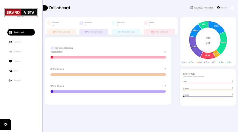Toggle the Mon legend entry

pos(184,62)
